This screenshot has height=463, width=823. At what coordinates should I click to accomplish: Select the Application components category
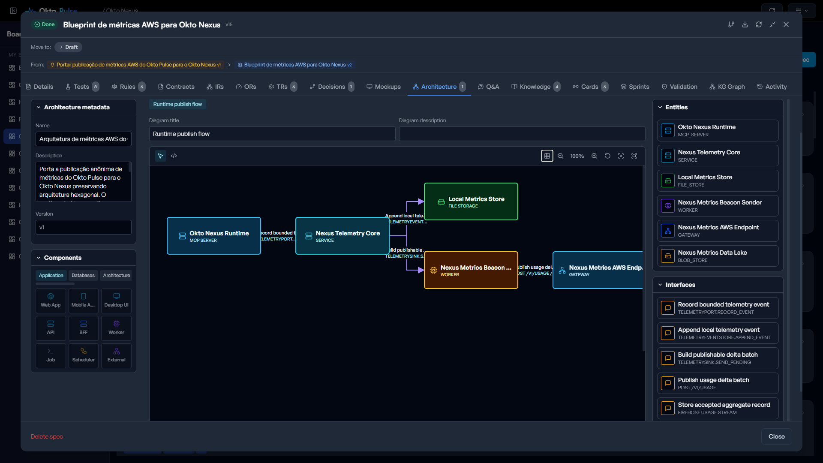(51, 275)
